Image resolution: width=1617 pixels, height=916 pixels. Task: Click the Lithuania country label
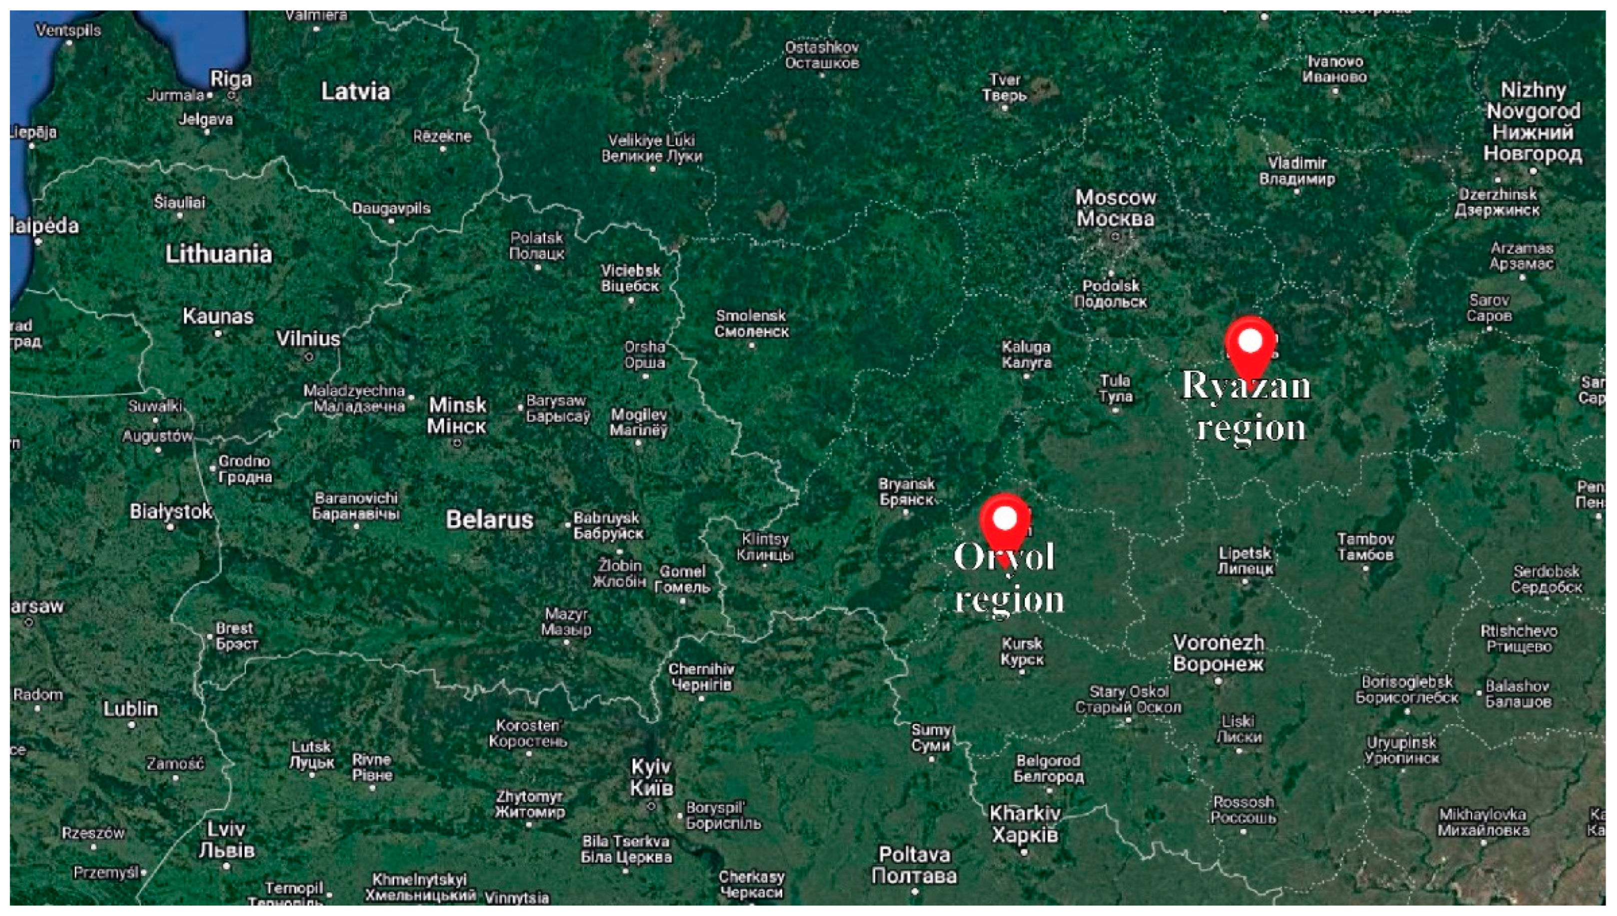[218, 254]
